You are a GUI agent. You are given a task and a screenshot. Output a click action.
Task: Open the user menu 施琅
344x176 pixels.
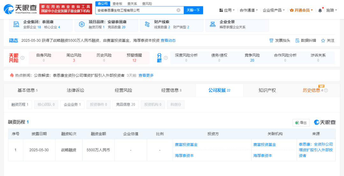tap(332, 10)
